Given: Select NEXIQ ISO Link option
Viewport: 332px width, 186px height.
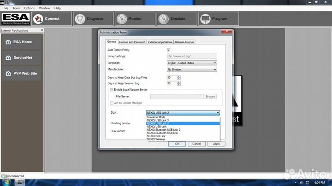Looking at the screenshot, I should coord(183,136).
